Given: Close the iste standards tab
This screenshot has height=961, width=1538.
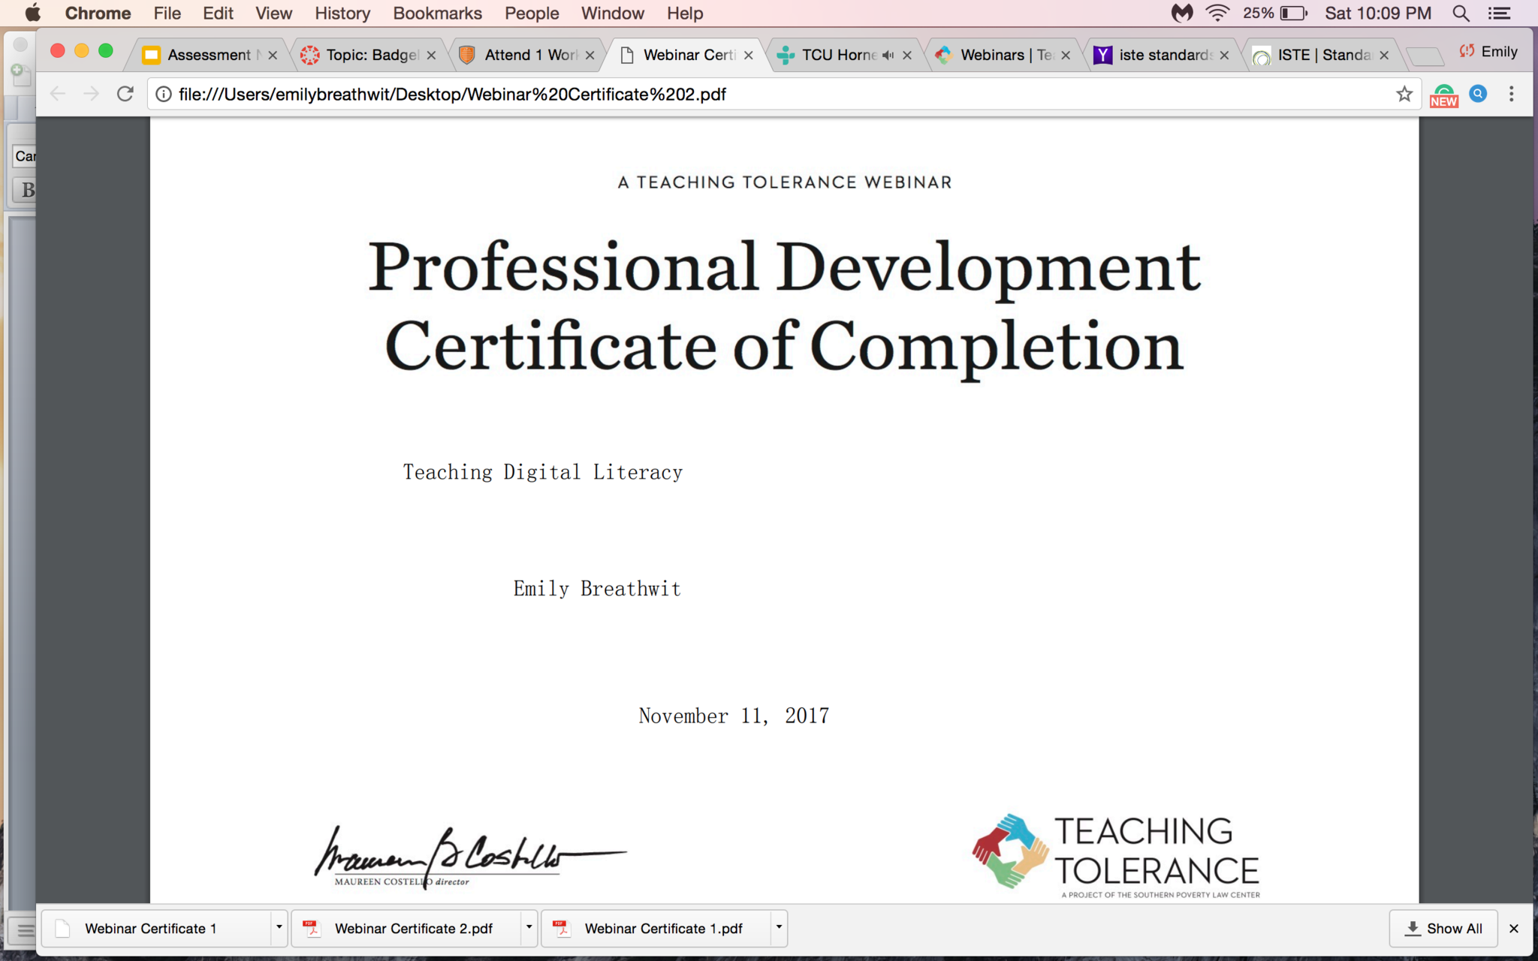Looking at the screenshot, I should click(x=1224, y=55).
